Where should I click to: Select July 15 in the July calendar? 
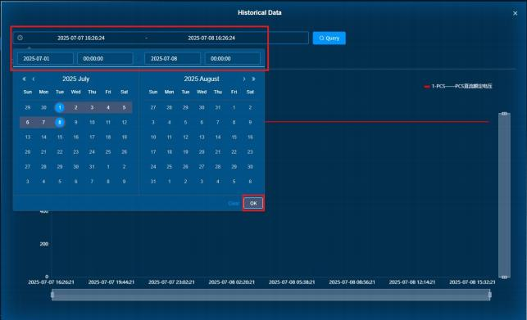(60, 137)
